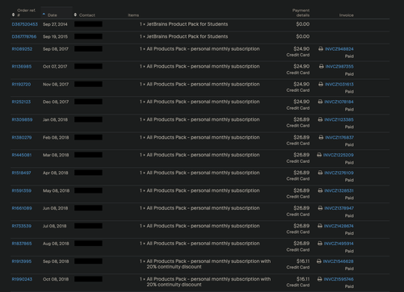
Task: Print invoice for the Mar 08, 2018 order
Action: [319, 155]
